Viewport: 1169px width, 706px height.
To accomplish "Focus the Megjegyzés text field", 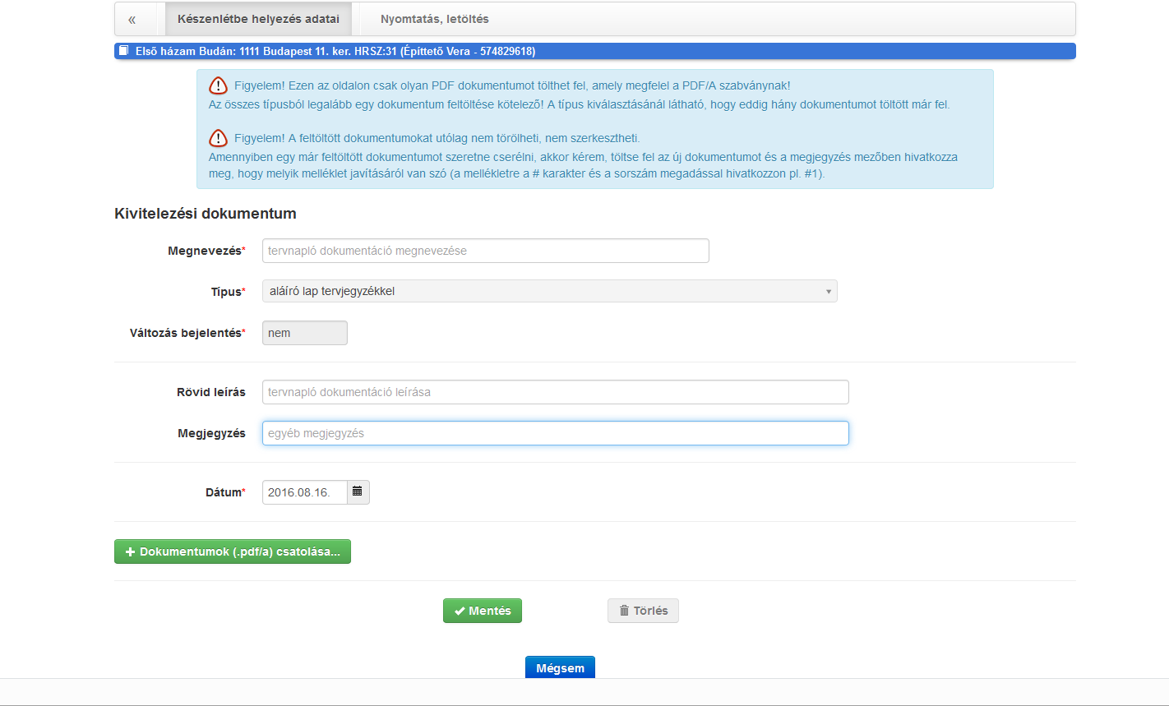I will [555, 433].
